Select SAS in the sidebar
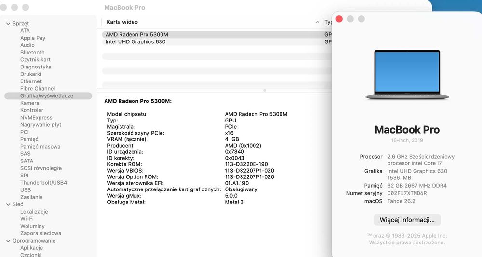Screen dimensions: 482x257 click(x=25, y=154)
